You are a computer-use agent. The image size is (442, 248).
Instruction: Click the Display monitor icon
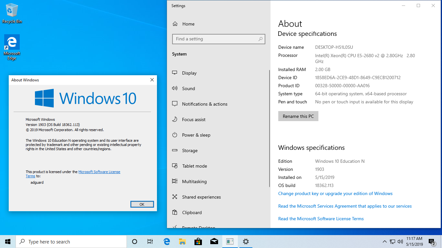[x=175, y=73]
